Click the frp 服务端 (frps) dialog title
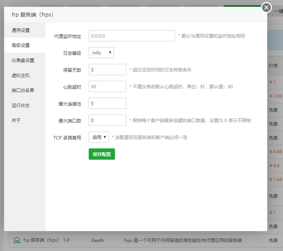Viewport: 283px width, 251px height. pyautogui.click(x=33, y=15)
